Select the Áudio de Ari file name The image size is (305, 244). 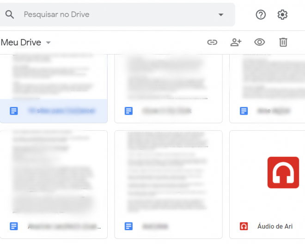(x=275, y=226)
